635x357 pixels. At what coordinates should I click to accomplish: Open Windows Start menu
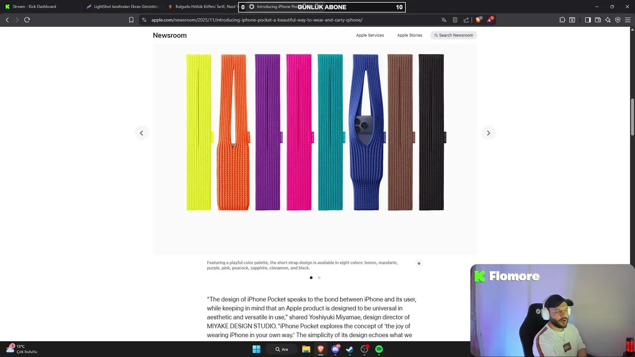(256, 349)
